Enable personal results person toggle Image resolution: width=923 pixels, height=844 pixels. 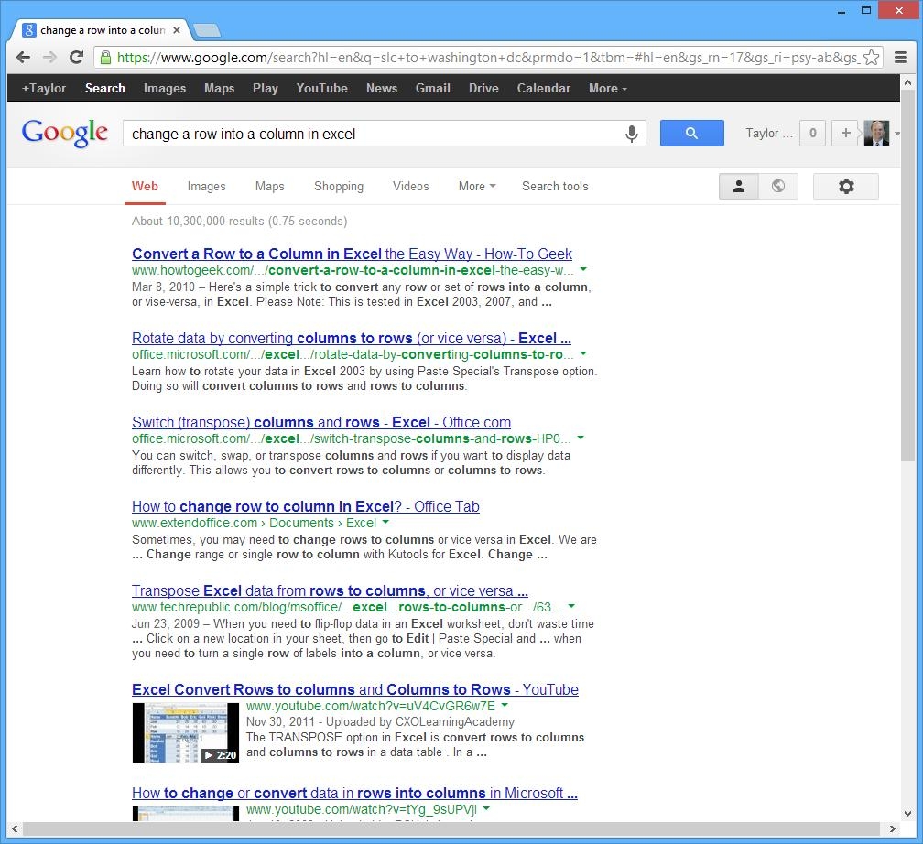click(738, 186)
